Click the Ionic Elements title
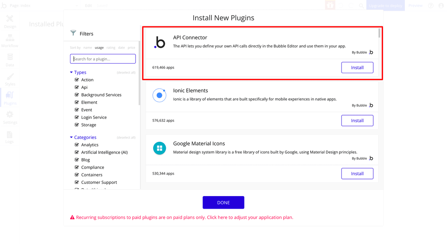The width and height of the screenshot is (447, 244). (190, 91)
